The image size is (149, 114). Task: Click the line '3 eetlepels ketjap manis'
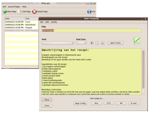pyautogui.click(x=53, y=73)
